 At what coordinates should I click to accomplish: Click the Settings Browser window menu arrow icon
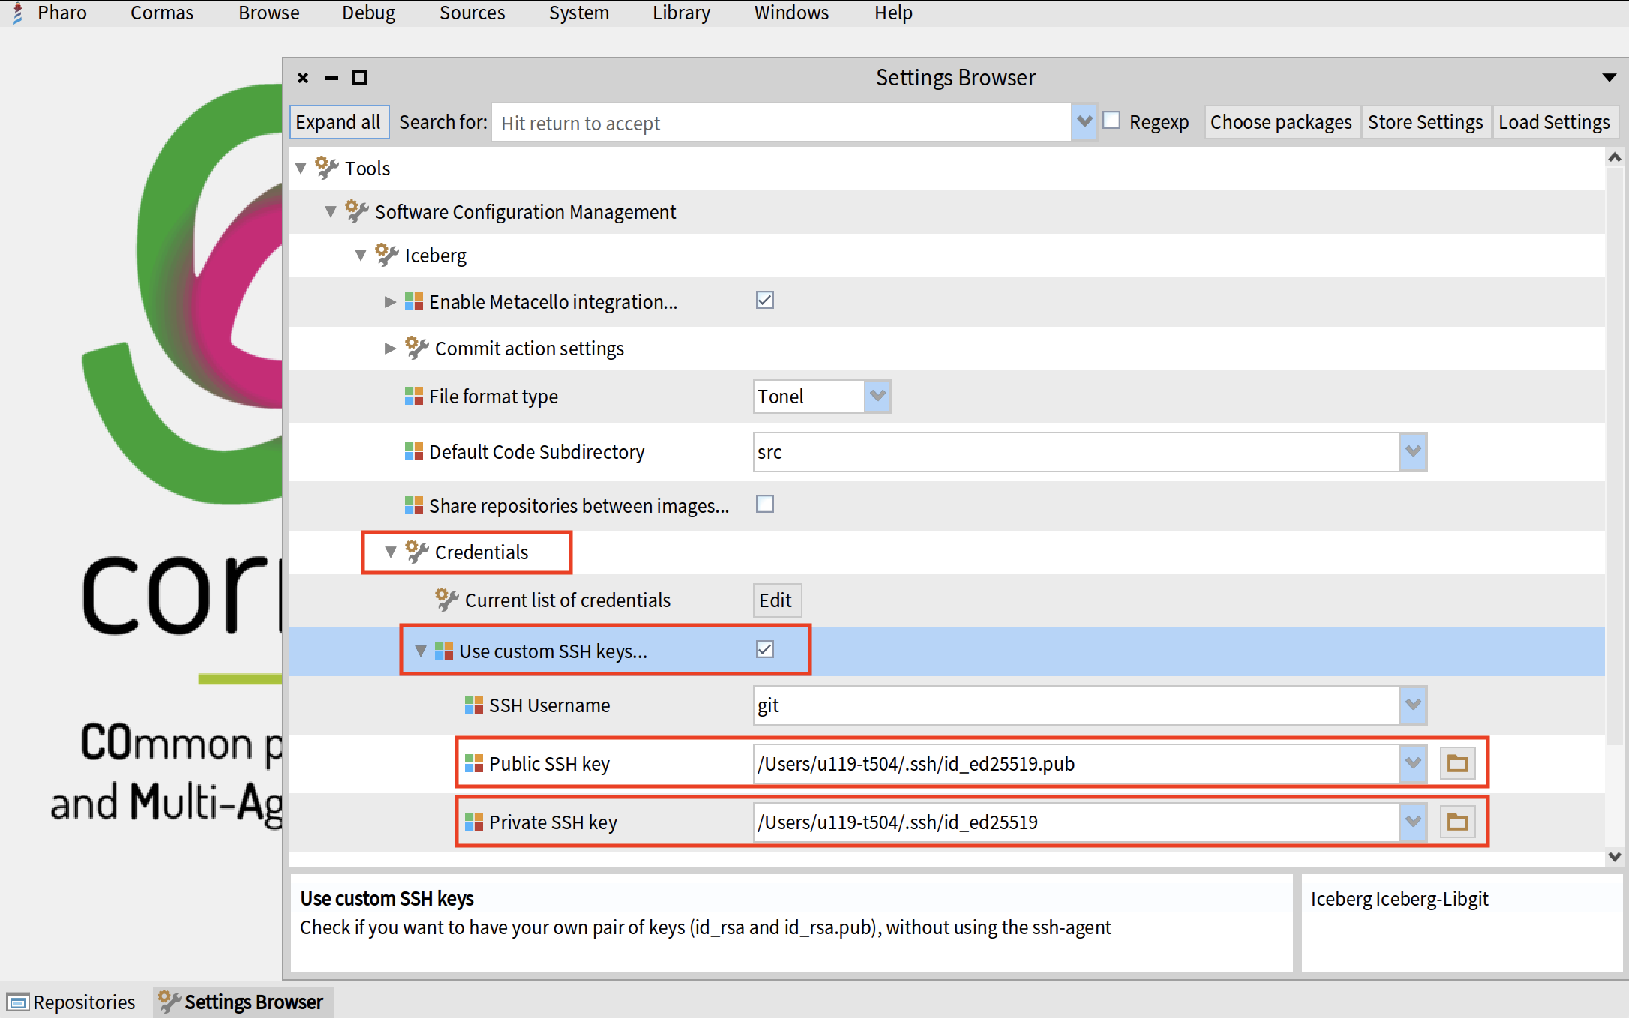pos(1609,78)
